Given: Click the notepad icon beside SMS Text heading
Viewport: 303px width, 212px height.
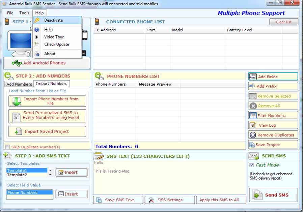Looking at the screenshot, I should 99,156.
